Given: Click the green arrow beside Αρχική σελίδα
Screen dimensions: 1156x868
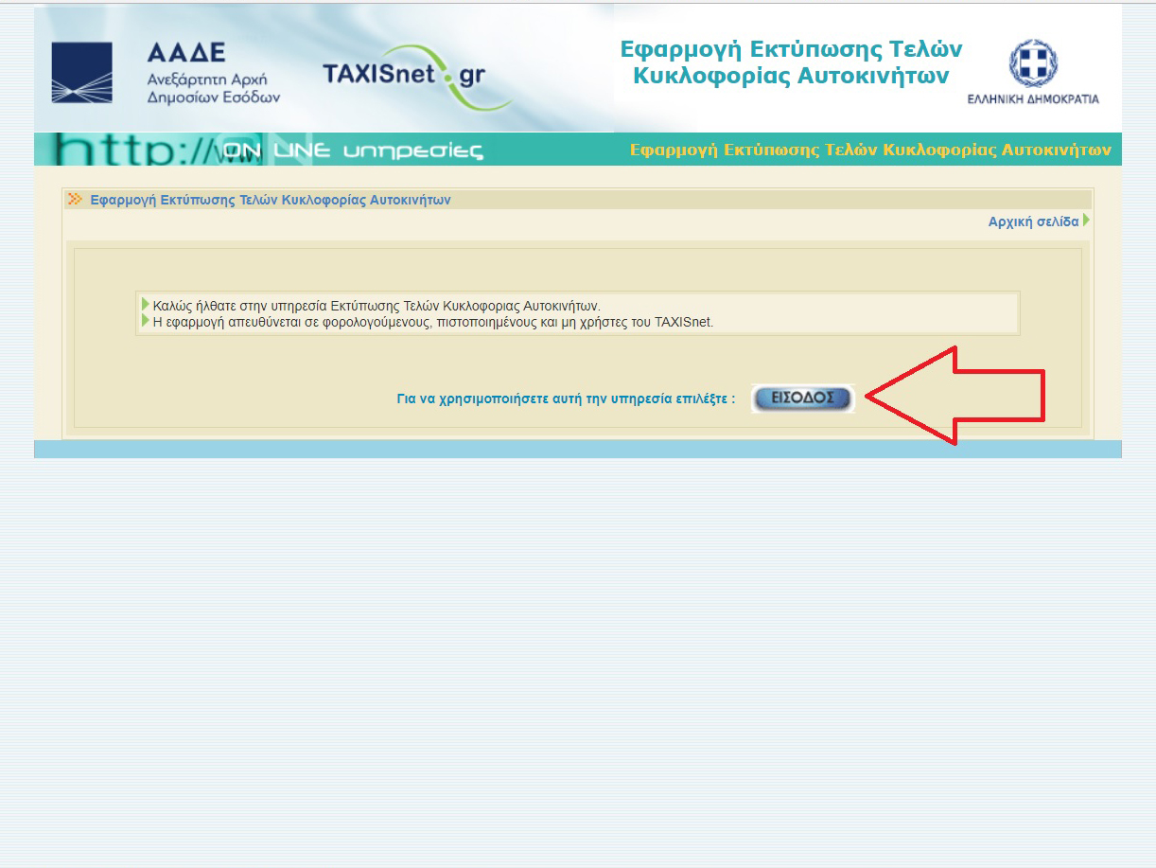Looking at the screenshot, I should point(1087,221).
